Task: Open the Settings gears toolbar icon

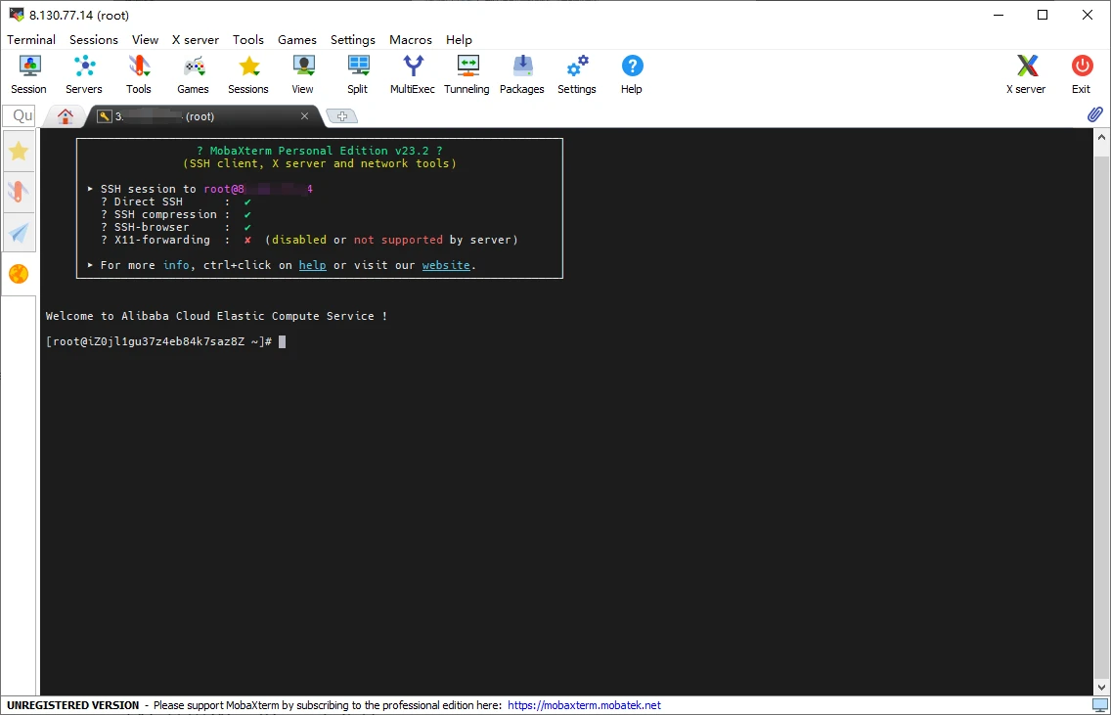Action: 577,74
